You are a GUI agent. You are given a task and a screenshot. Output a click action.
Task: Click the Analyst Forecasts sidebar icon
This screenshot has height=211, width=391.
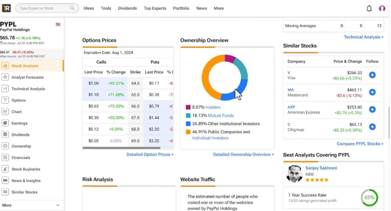(x=5, y=77)
